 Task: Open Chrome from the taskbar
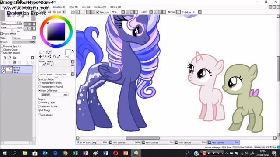pyautogui.click(x=65, y=153)
